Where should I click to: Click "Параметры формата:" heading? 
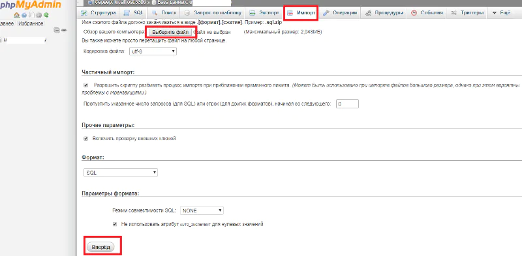click(110, 193)
